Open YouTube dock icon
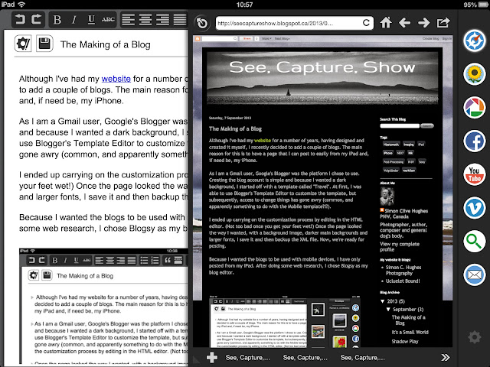This screenshot has height=367, width=490. pyautogui.click(x=475, y=174)
